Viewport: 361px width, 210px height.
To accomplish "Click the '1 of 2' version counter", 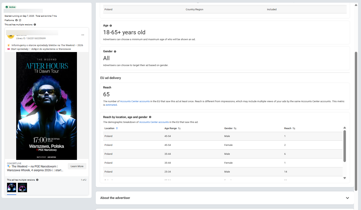I will 83,180.
